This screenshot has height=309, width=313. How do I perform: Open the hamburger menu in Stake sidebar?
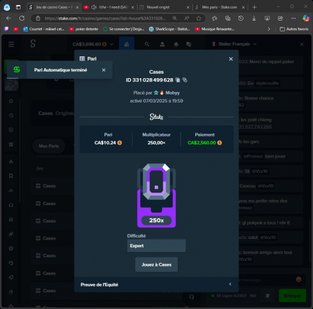pos(11,44)
